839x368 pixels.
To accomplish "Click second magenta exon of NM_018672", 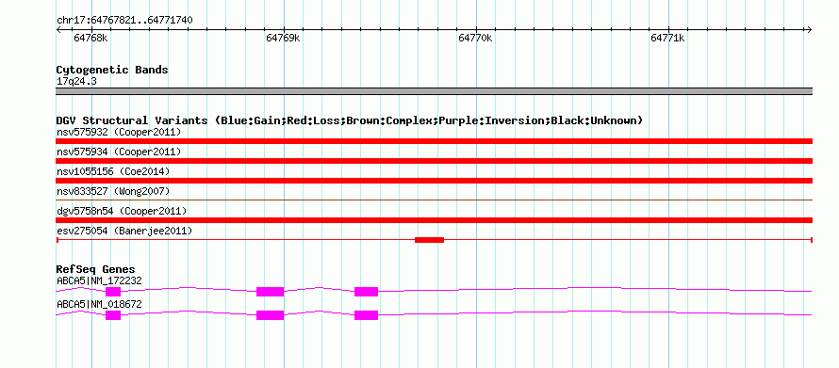I will point(271,315).
